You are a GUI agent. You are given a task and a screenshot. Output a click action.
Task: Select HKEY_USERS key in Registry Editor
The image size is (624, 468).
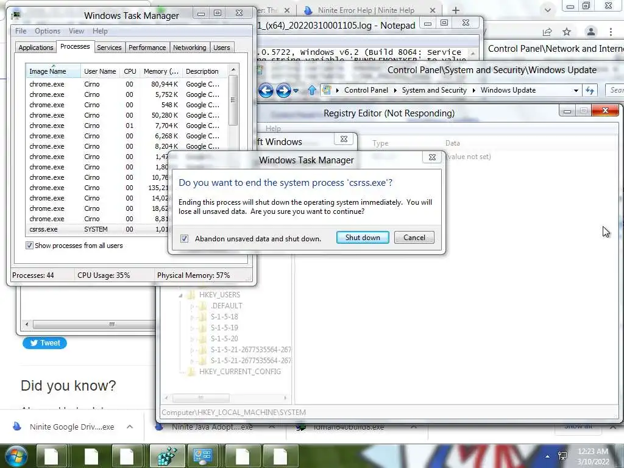219,295
